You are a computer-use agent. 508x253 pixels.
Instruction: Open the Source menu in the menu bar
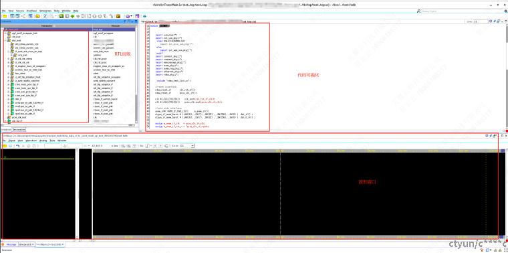pyautogui.click(x=20, y=11)
